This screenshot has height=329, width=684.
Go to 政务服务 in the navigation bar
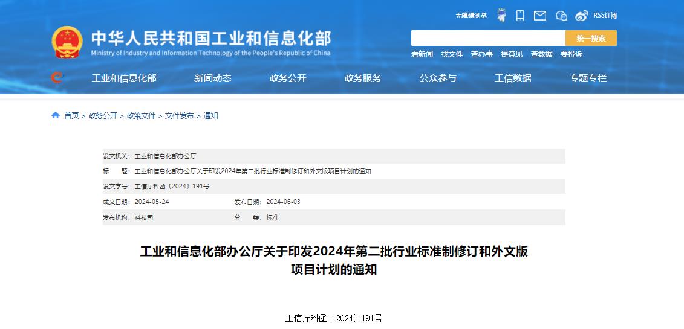click(x=363, y=78)
